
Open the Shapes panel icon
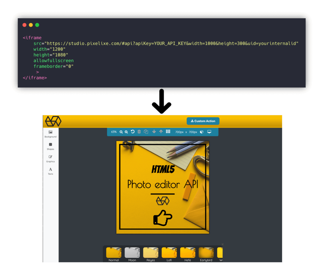point(50,145)
